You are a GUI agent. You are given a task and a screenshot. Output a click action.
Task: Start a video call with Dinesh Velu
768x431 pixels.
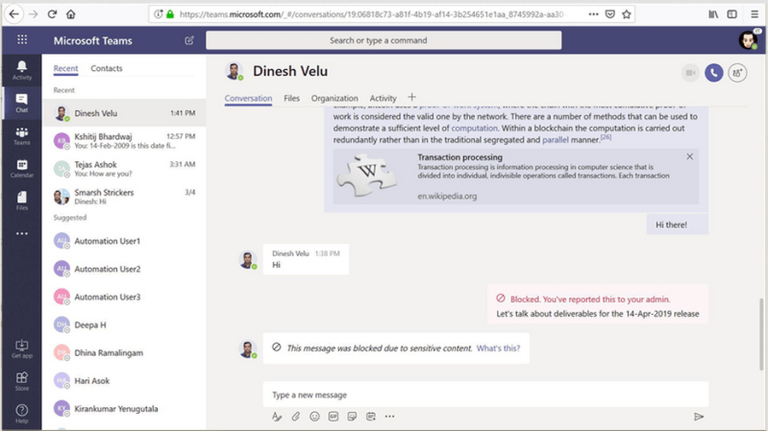coord(690,73)
